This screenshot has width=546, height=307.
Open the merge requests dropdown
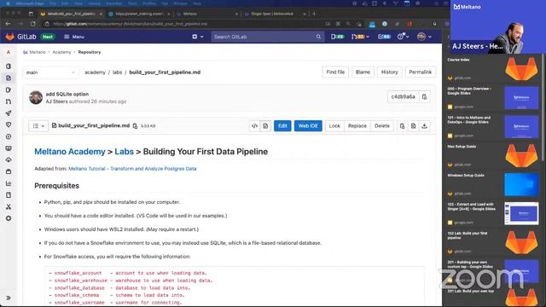click(x=360, y=37)
